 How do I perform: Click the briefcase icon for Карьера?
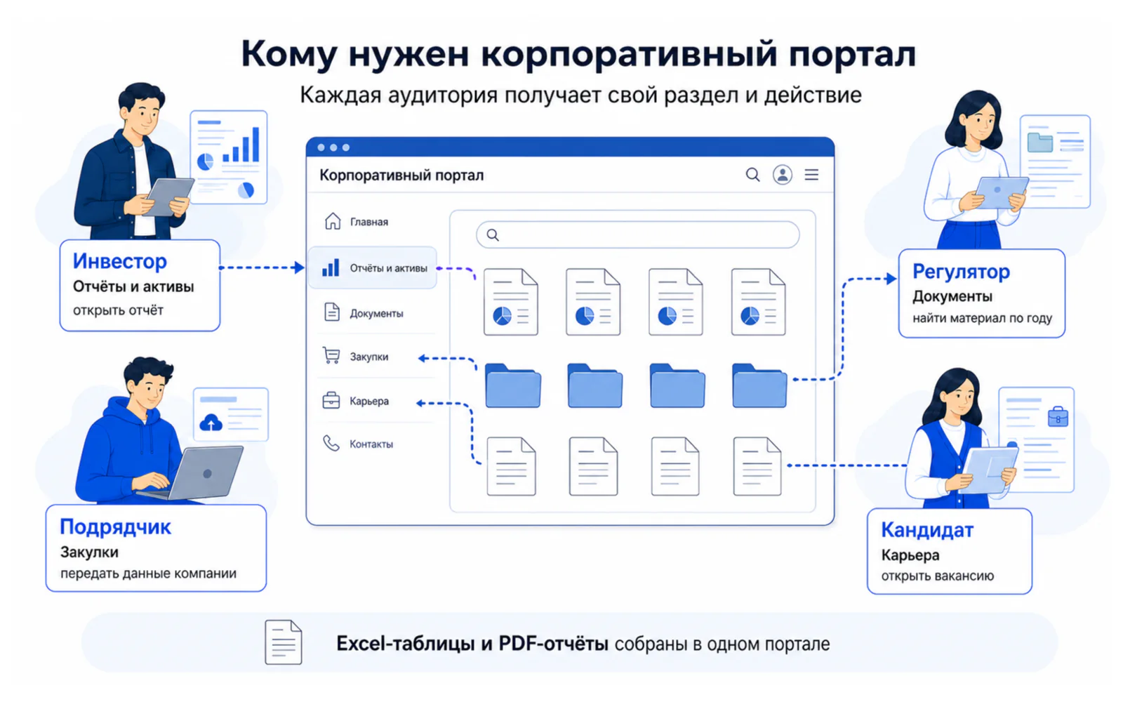click(331, 401)
